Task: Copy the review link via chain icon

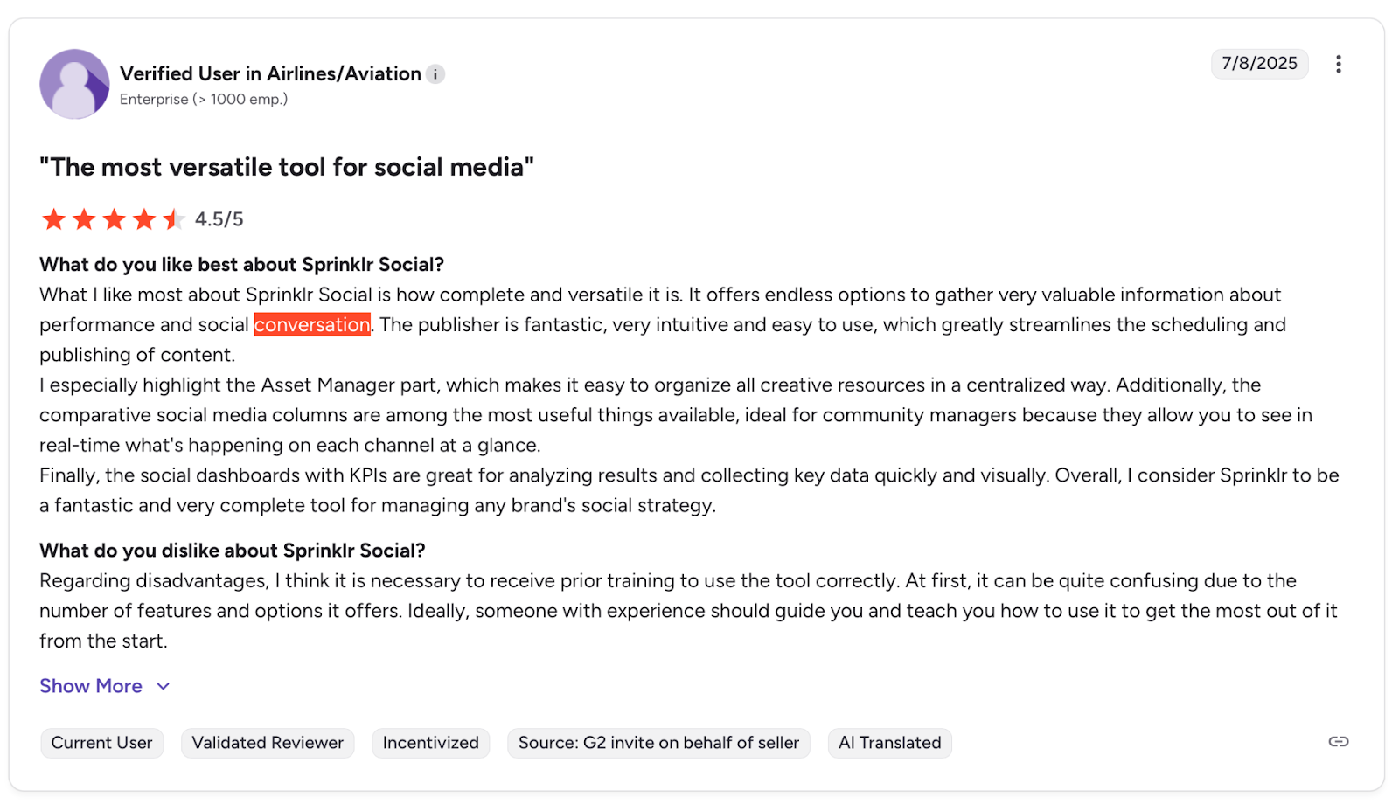Action: tap(1338, 742)
